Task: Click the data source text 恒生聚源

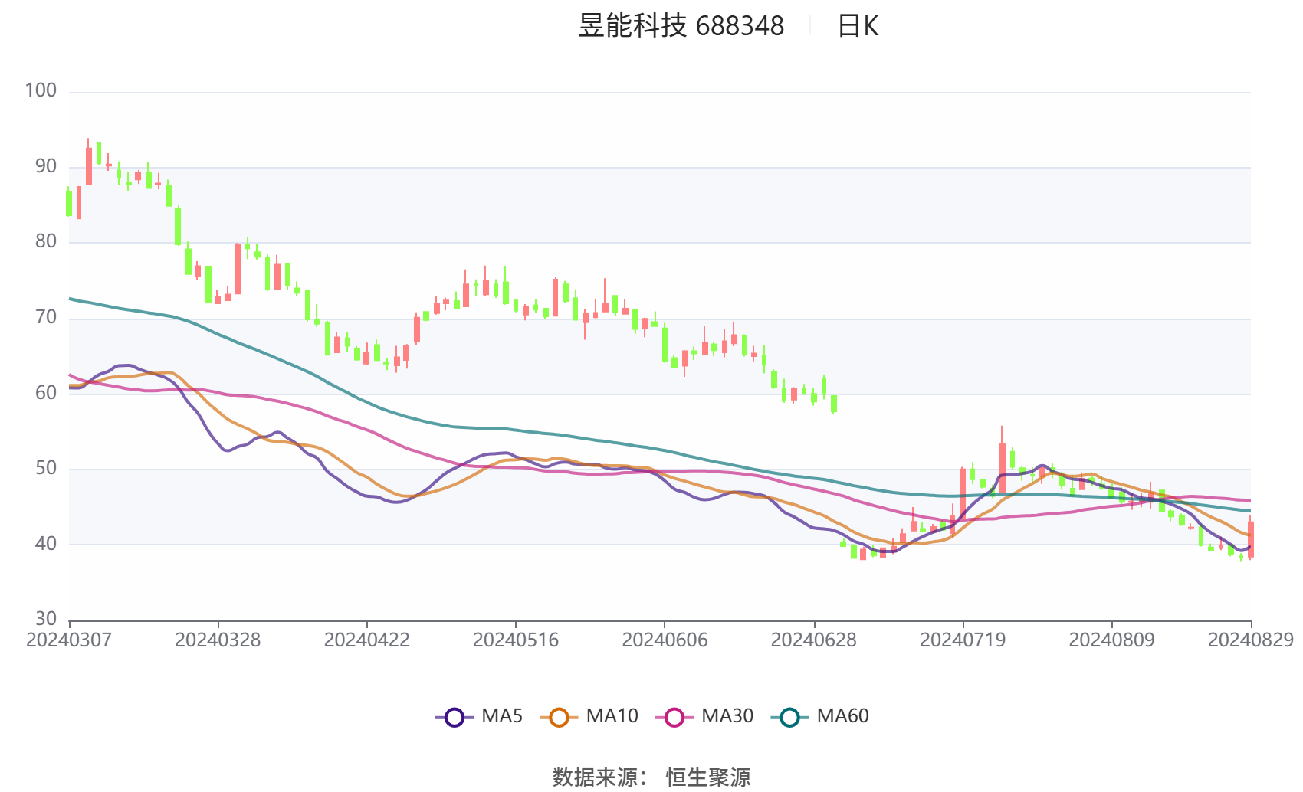Action: tap(708, 777)
